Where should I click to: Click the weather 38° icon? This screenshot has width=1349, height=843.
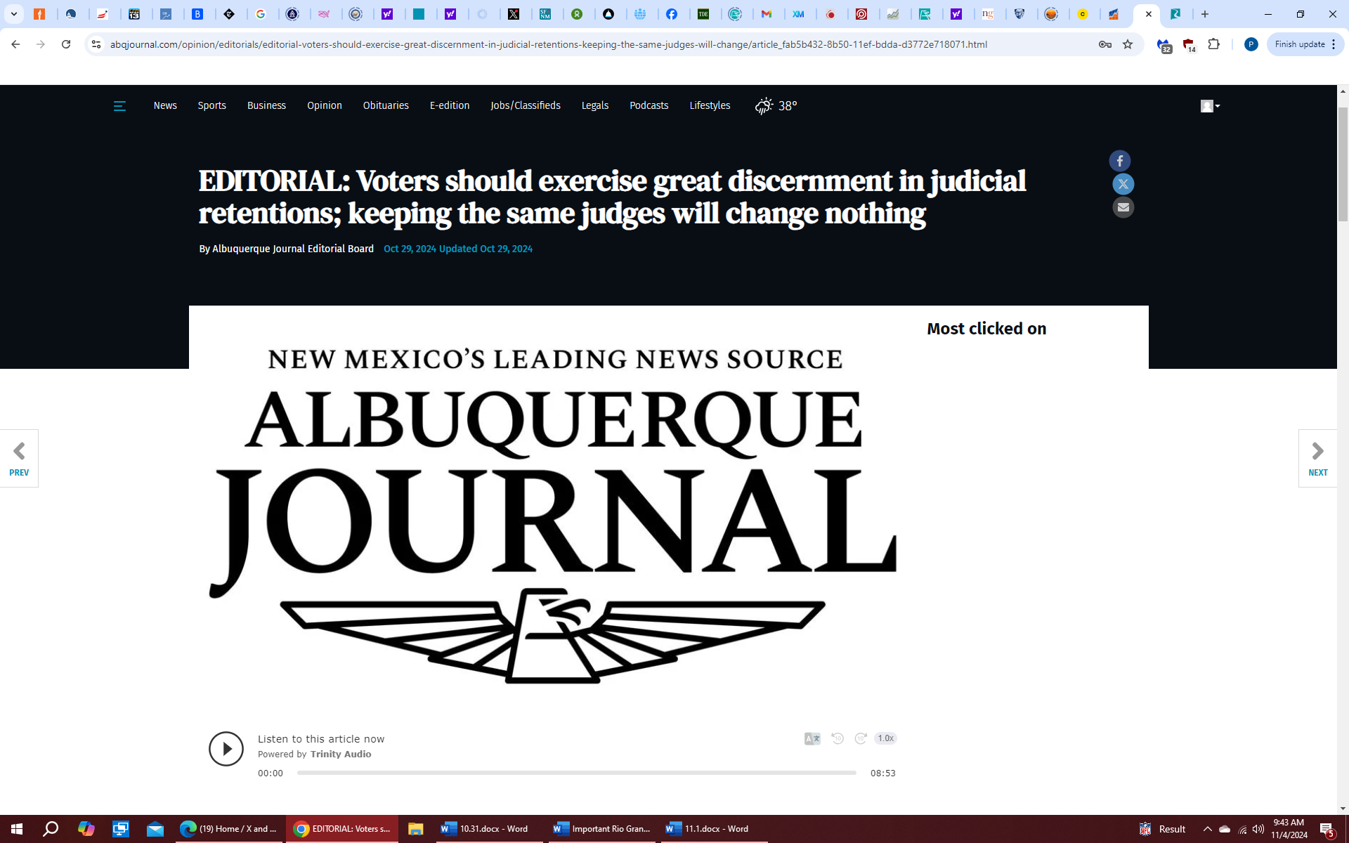[x=764, y=106]
